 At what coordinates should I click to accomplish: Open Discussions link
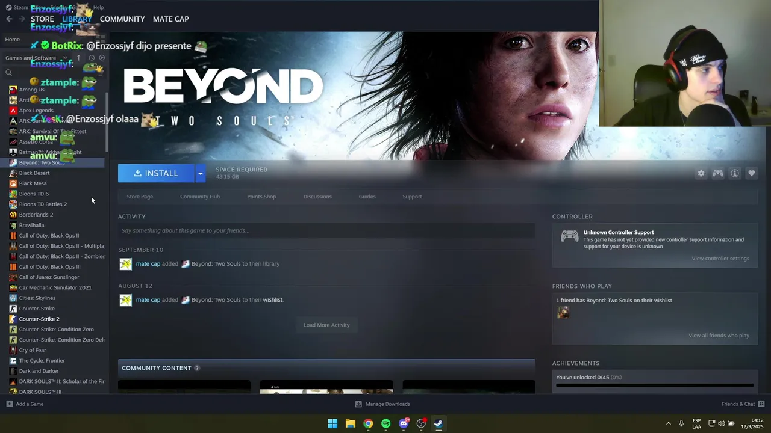pos(317,197)
